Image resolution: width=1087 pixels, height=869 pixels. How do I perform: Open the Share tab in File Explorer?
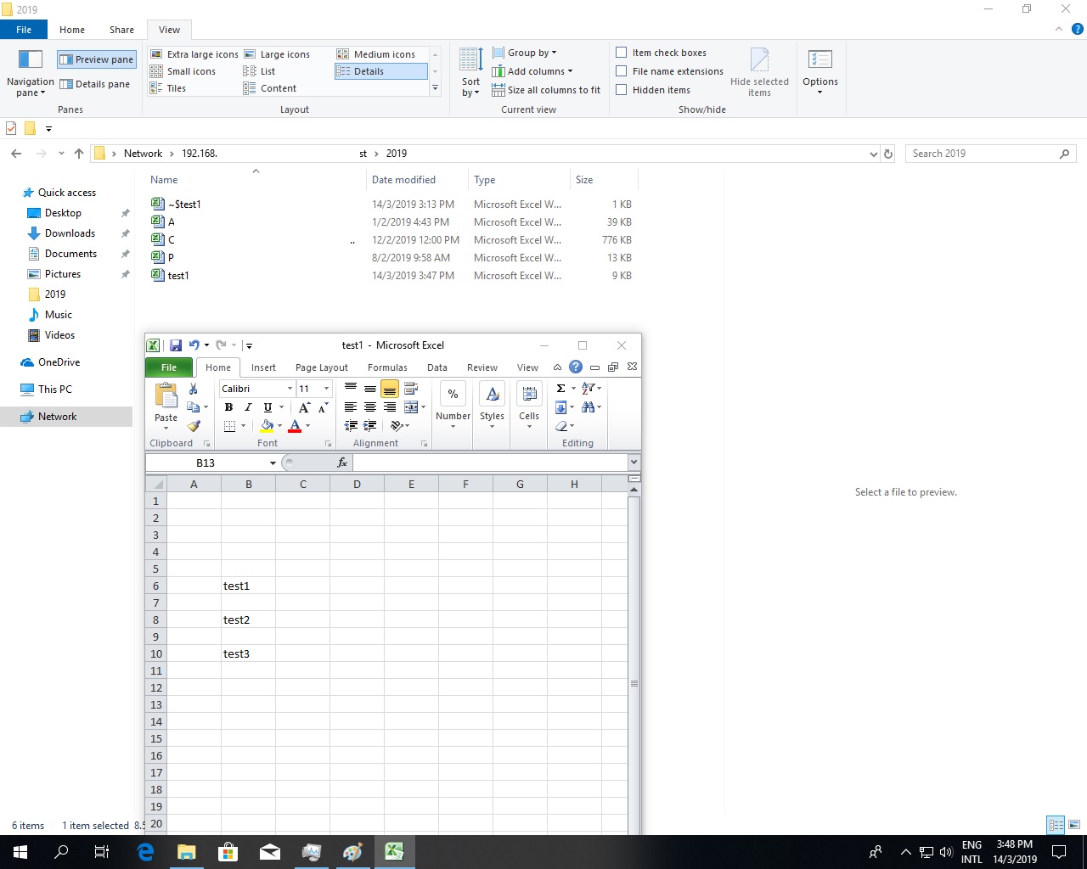pyautogui.click(x=121, y=30)
